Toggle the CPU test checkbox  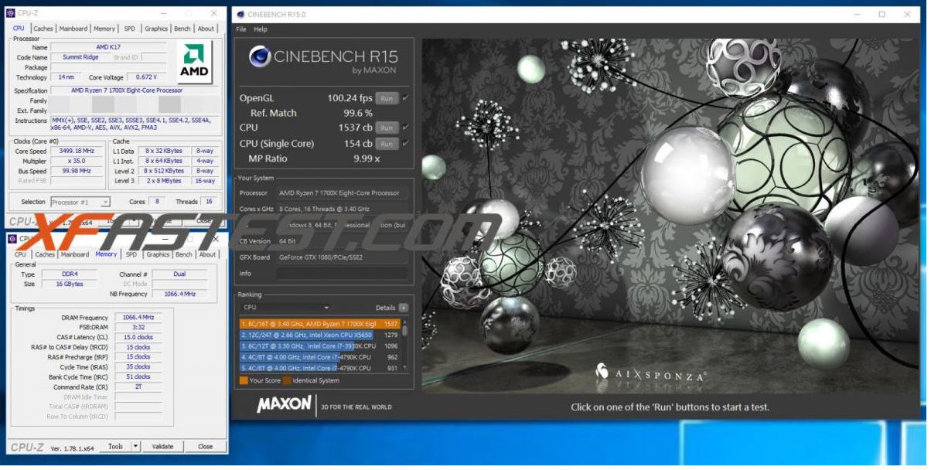click(x=406, y=128)
